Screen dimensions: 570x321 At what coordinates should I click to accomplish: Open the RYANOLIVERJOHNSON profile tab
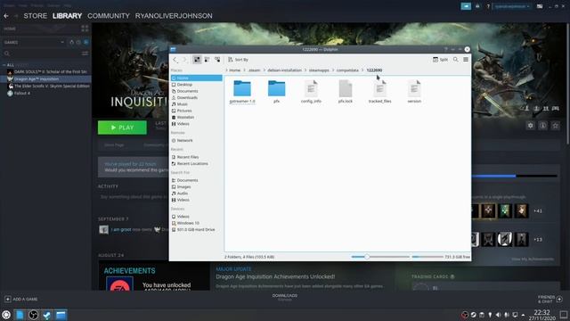[174, 16]
